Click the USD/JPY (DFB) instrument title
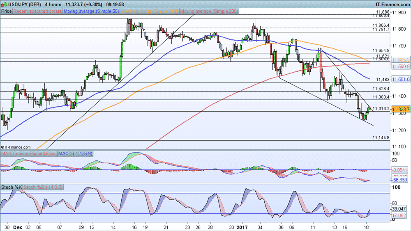 [x=24, y=5]
